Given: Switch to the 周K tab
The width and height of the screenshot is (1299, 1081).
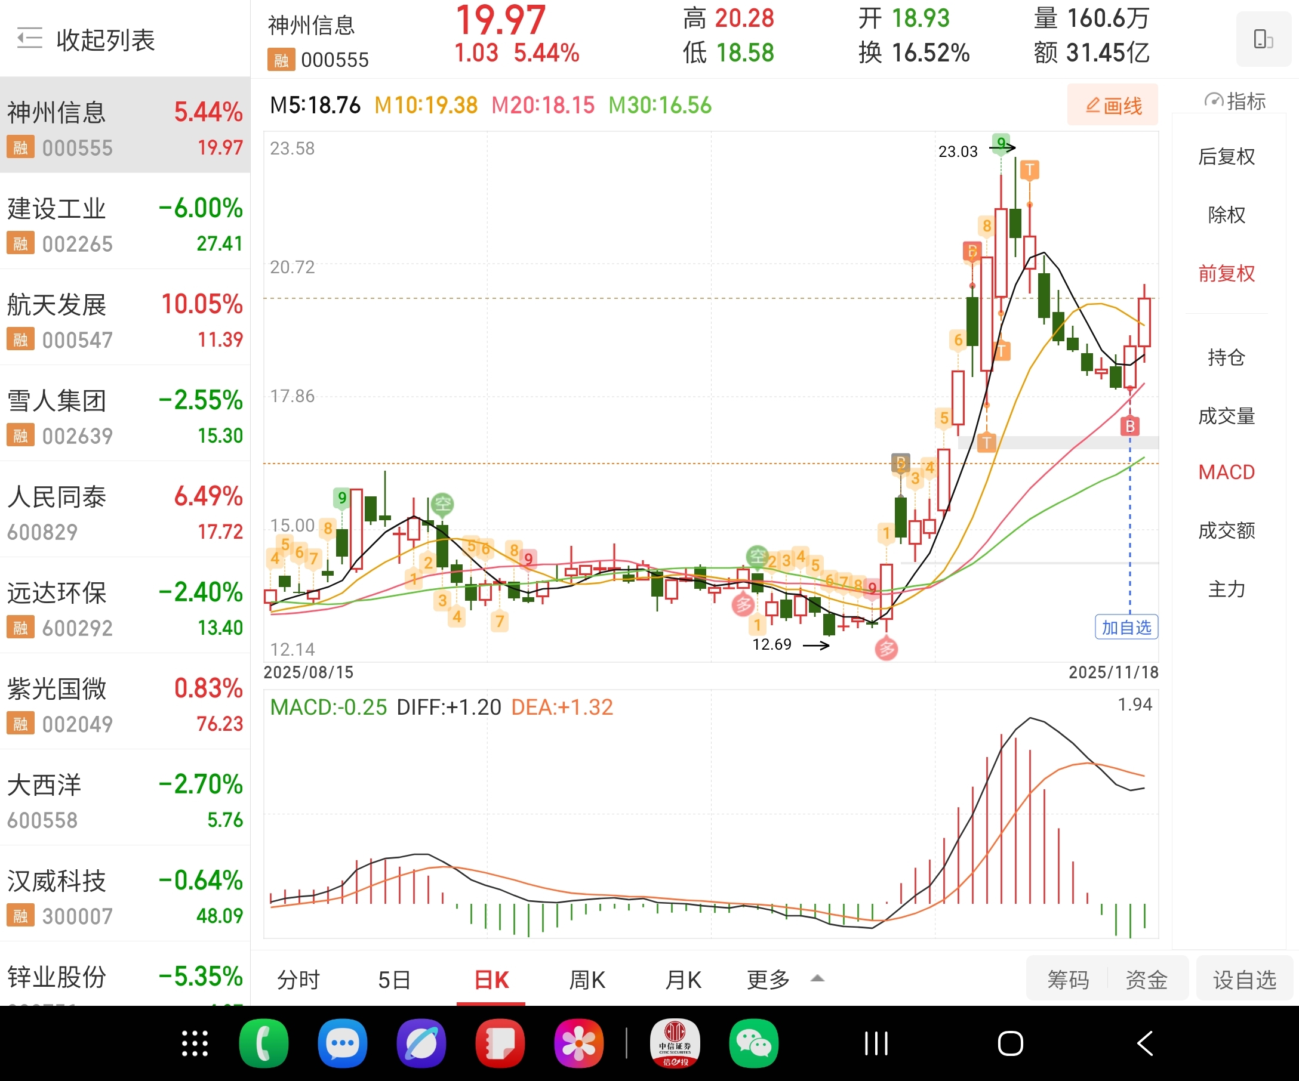Looking at the screenshot, I should click(x=586, y=980).
